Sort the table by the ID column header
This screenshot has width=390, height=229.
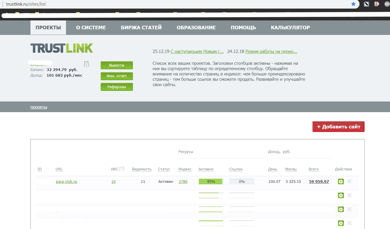point(40,169)
